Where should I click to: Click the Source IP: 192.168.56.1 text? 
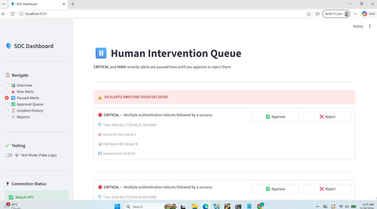pyautogui.click(x=119, y=134)
